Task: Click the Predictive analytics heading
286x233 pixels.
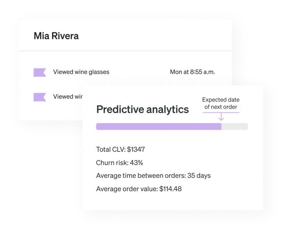Action: pyautogui.click(x=143, y=109)
